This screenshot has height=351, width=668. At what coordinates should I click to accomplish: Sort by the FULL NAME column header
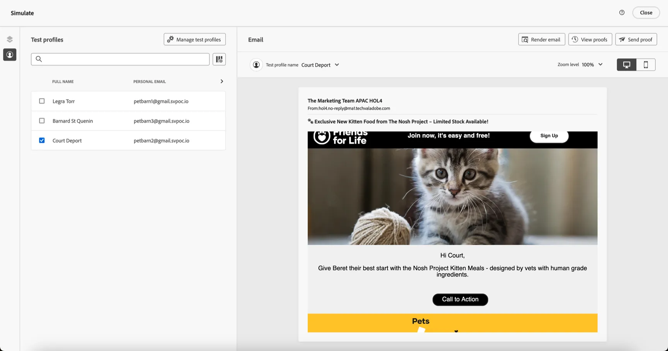[x=63, y=81]
